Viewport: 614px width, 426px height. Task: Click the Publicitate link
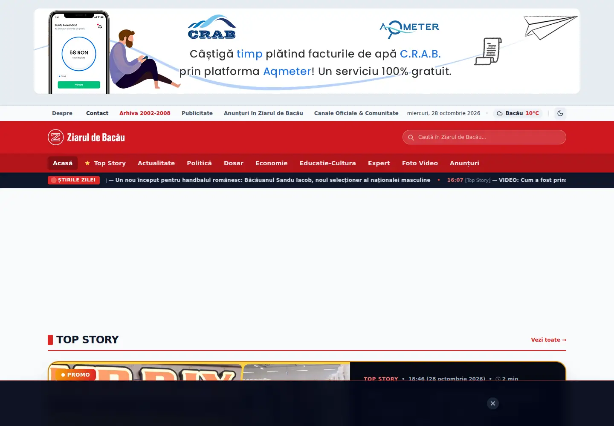pos(197,113)
